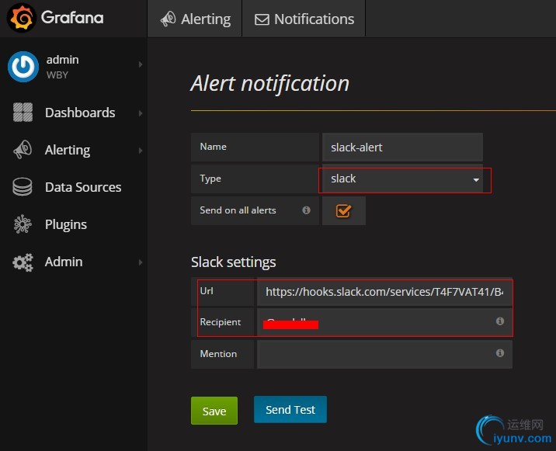Screen dimensions: 556x451
Task: Click the admin username label
Action: pos(62,60)
